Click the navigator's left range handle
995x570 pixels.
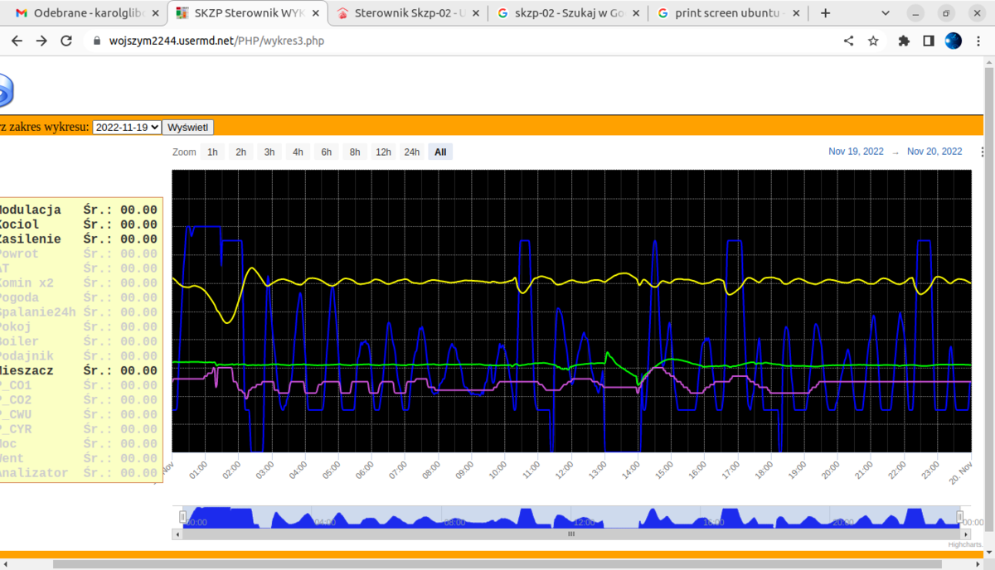coord(183,517)
